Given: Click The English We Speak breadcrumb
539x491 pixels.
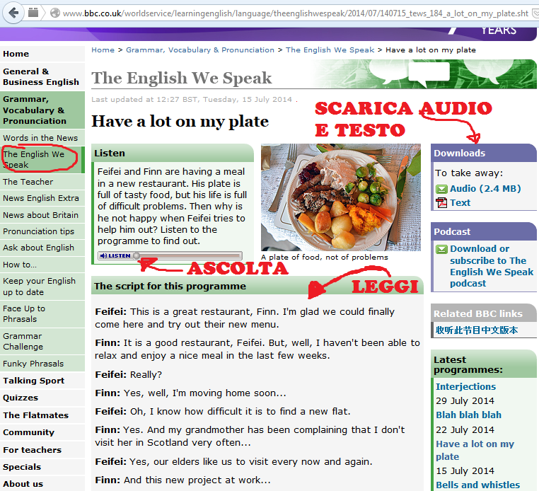Looking at the screenshot, I should coord(330,50).
